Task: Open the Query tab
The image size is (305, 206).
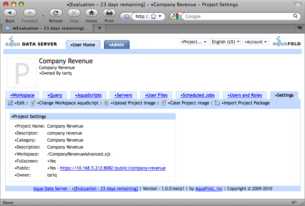Action: click(x=55, y=95)
